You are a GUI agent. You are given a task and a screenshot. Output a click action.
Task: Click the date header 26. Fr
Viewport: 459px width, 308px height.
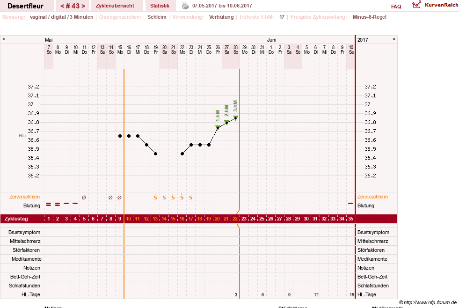[x=218, y=50]
